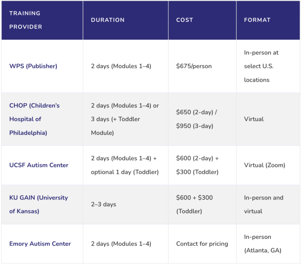Select the $675/person cost cell
The height and width of the screenshot is (265, 301).
(202, 66)
